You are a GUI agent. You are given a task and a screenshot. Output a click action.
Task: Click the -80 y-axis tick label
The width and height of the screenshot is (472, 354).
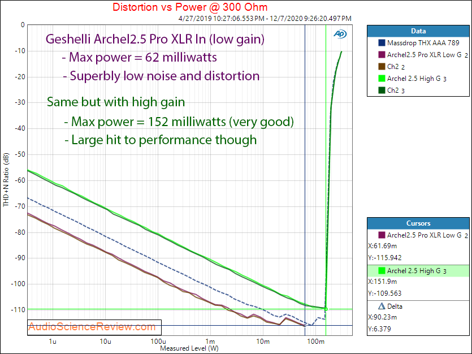(x=20, y=232)
